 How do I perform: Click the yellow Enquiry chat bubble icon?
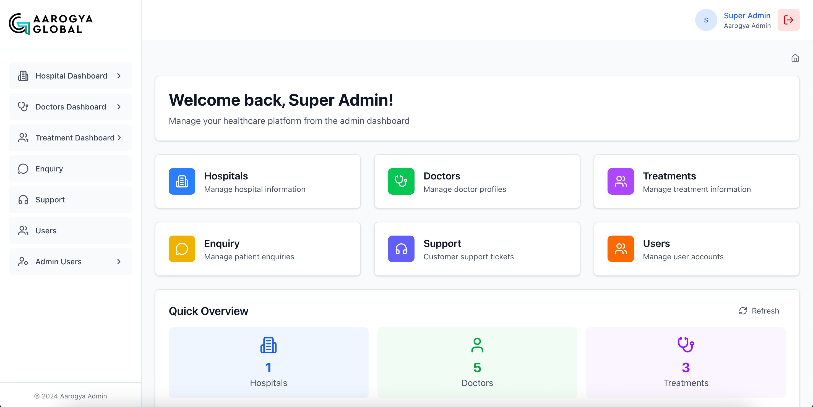182,249
